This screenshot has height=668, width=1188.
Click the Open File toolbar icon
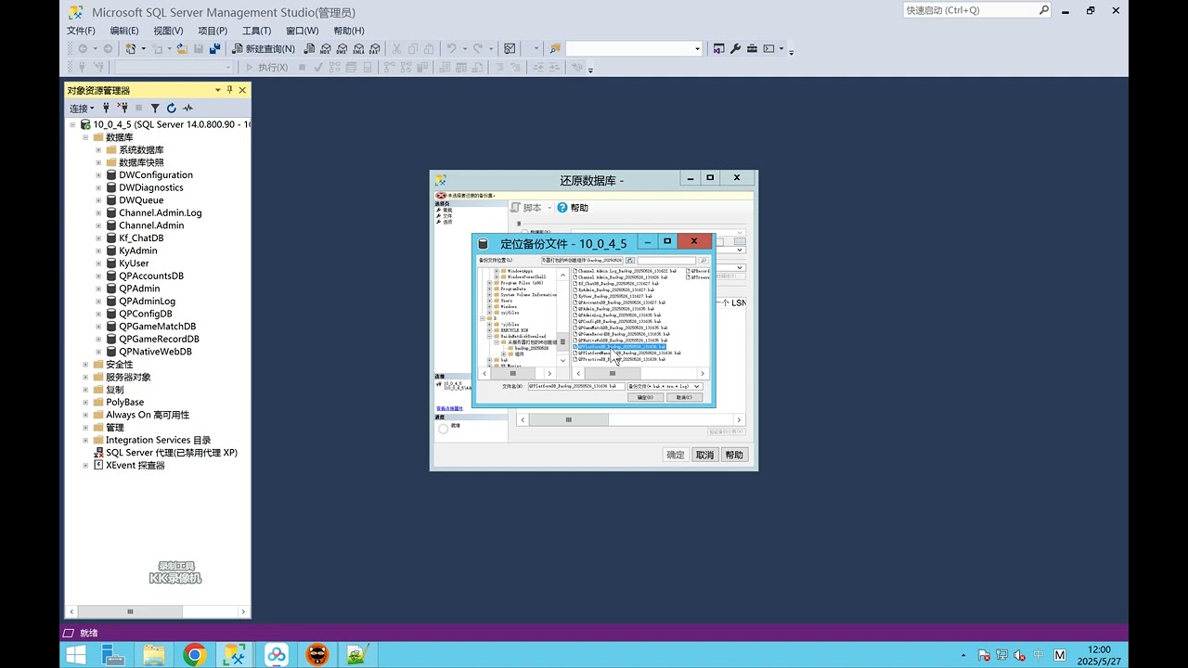pos(183,48)
